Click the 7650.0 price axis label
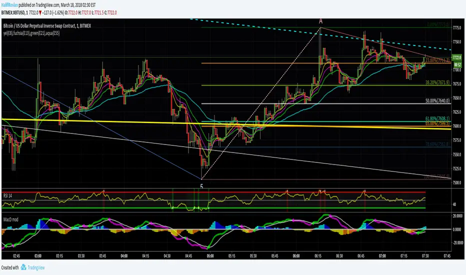The width and height of the screenshot is (466, 275). (457, 98)
